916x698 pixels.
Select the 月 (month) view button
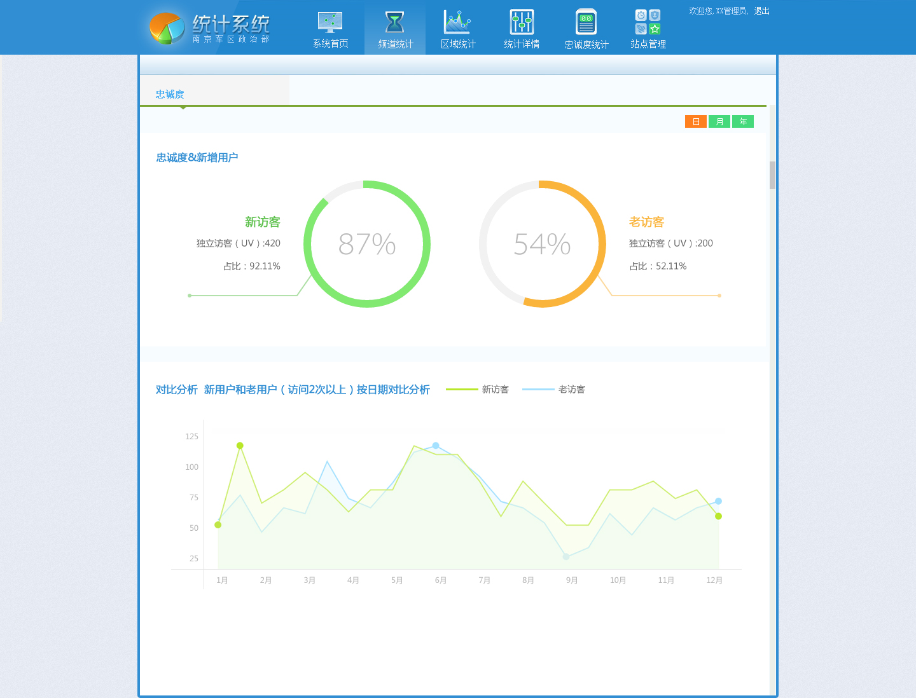(719, 121)
